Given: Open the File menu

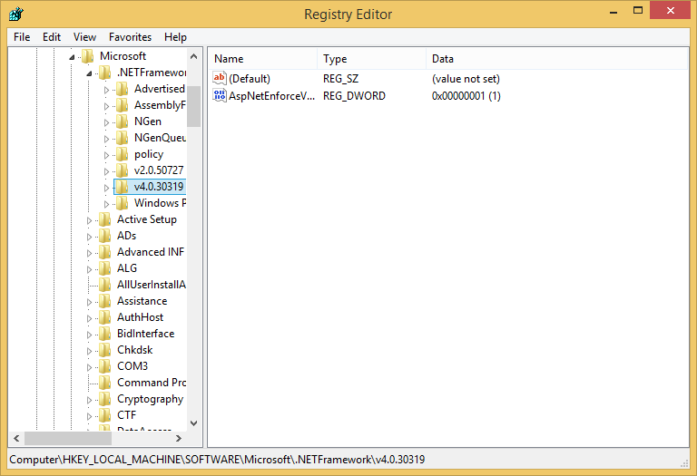Looking at the screenshot, I should [x=22, y=37].
